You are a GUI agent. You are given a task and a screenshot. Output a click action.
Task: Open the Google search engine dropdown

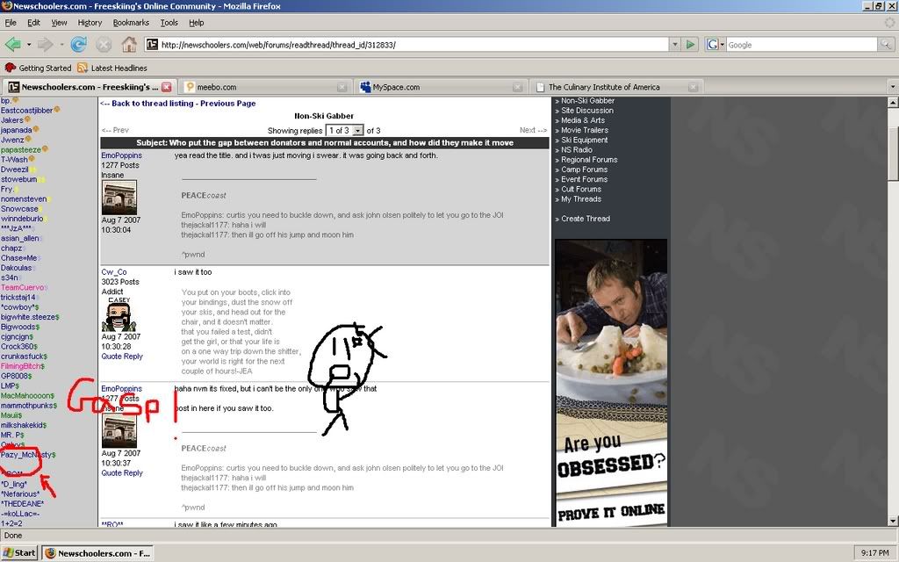pos(715,44)
